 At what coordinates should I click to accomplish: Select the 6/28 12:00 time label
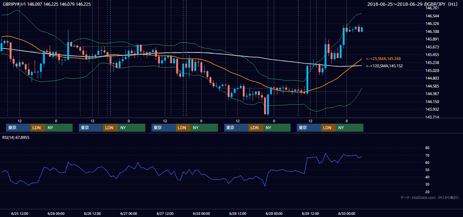tap(238, 213)
